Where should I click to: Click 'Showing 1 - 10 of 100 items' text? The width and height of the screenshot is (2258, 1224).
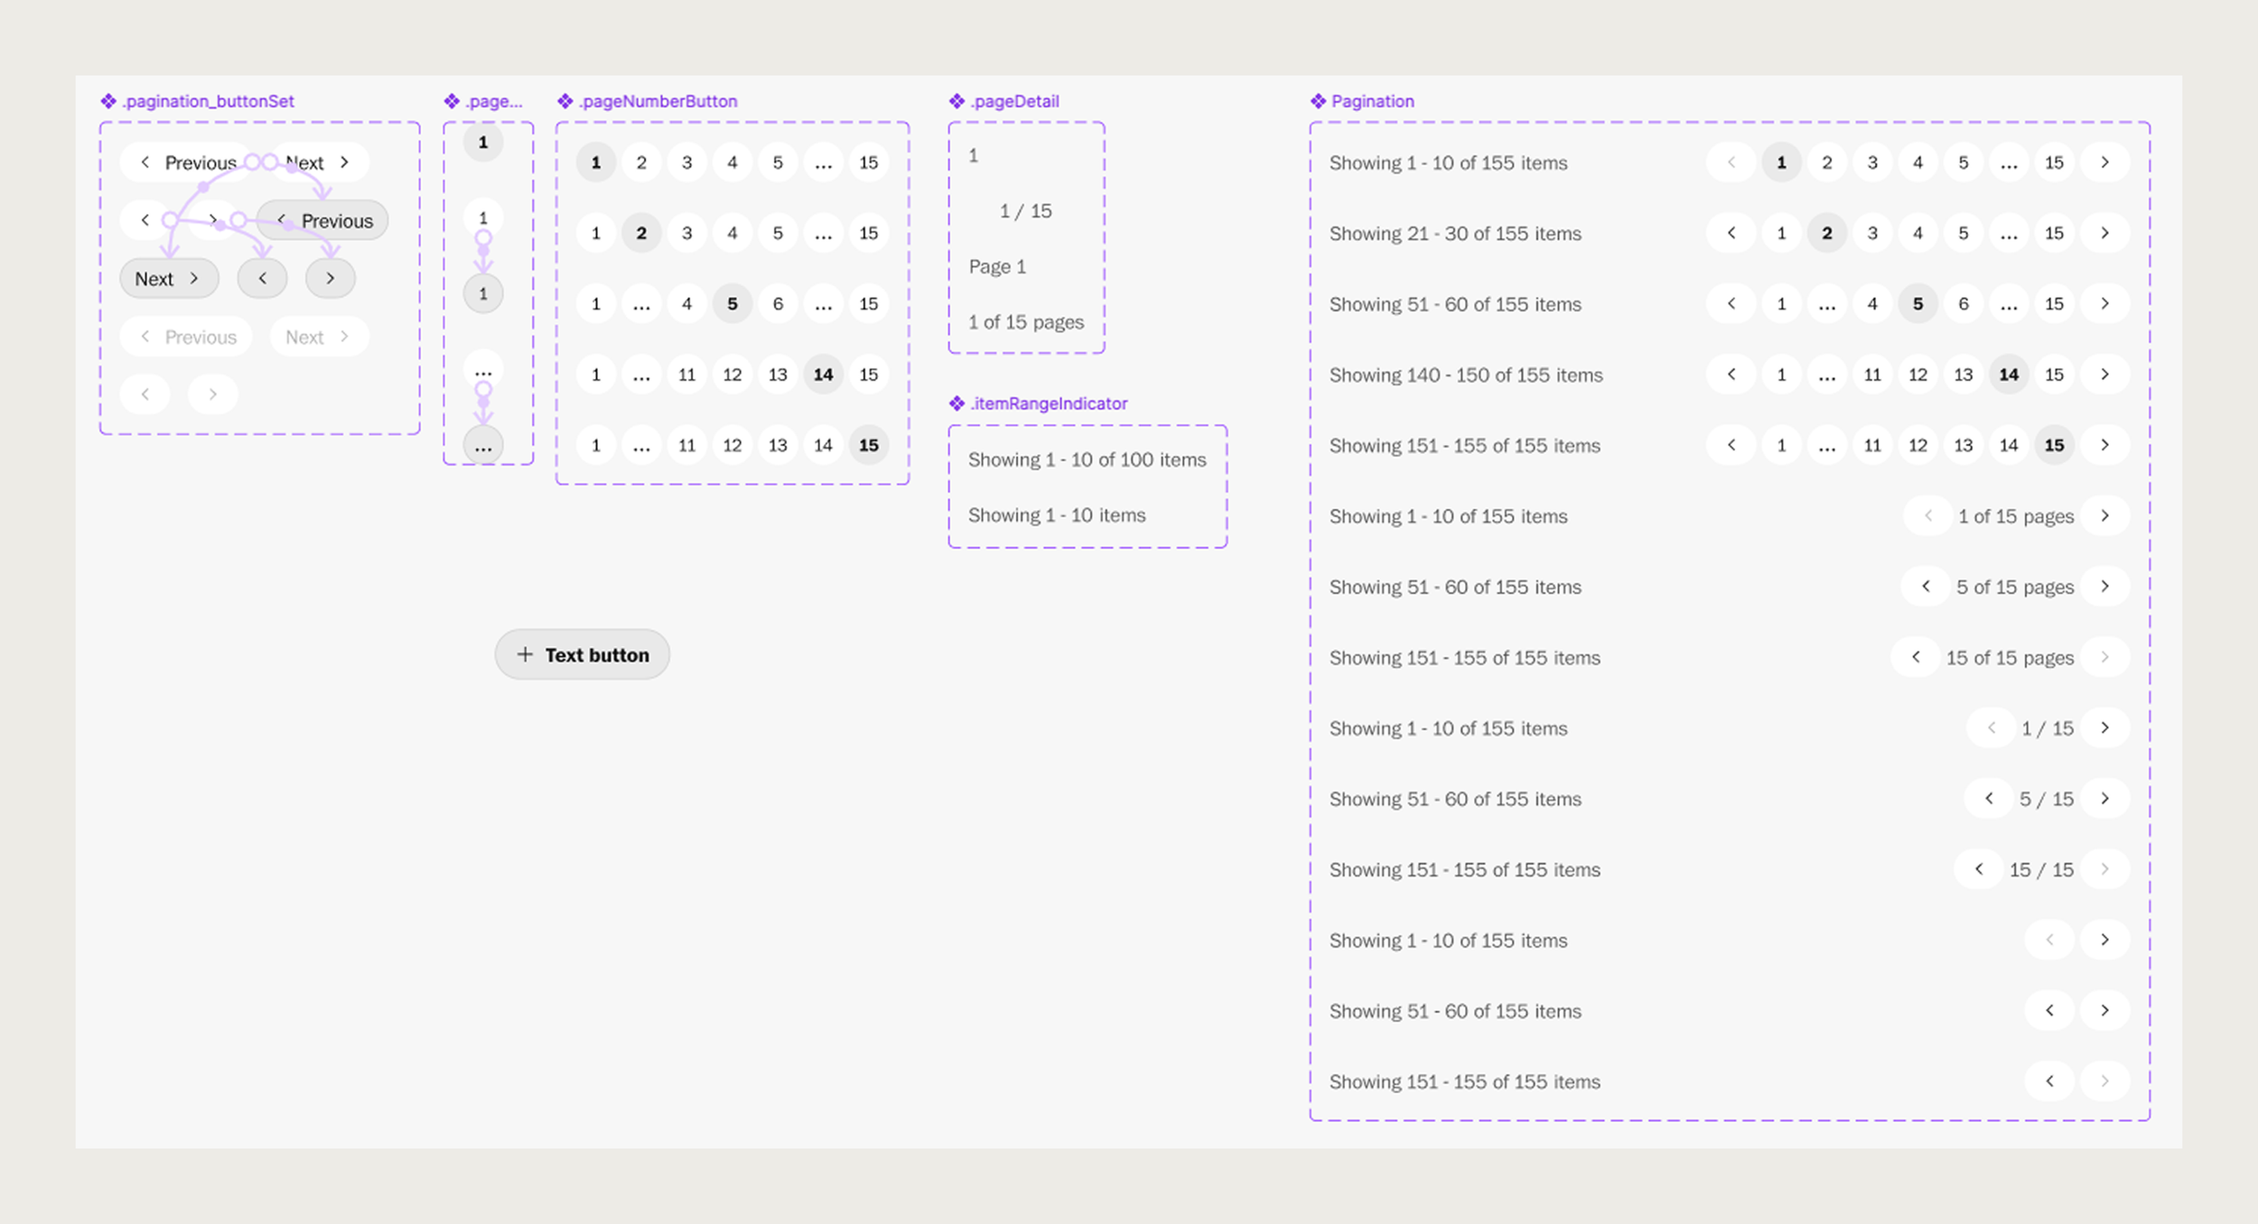pos(1087,459)
